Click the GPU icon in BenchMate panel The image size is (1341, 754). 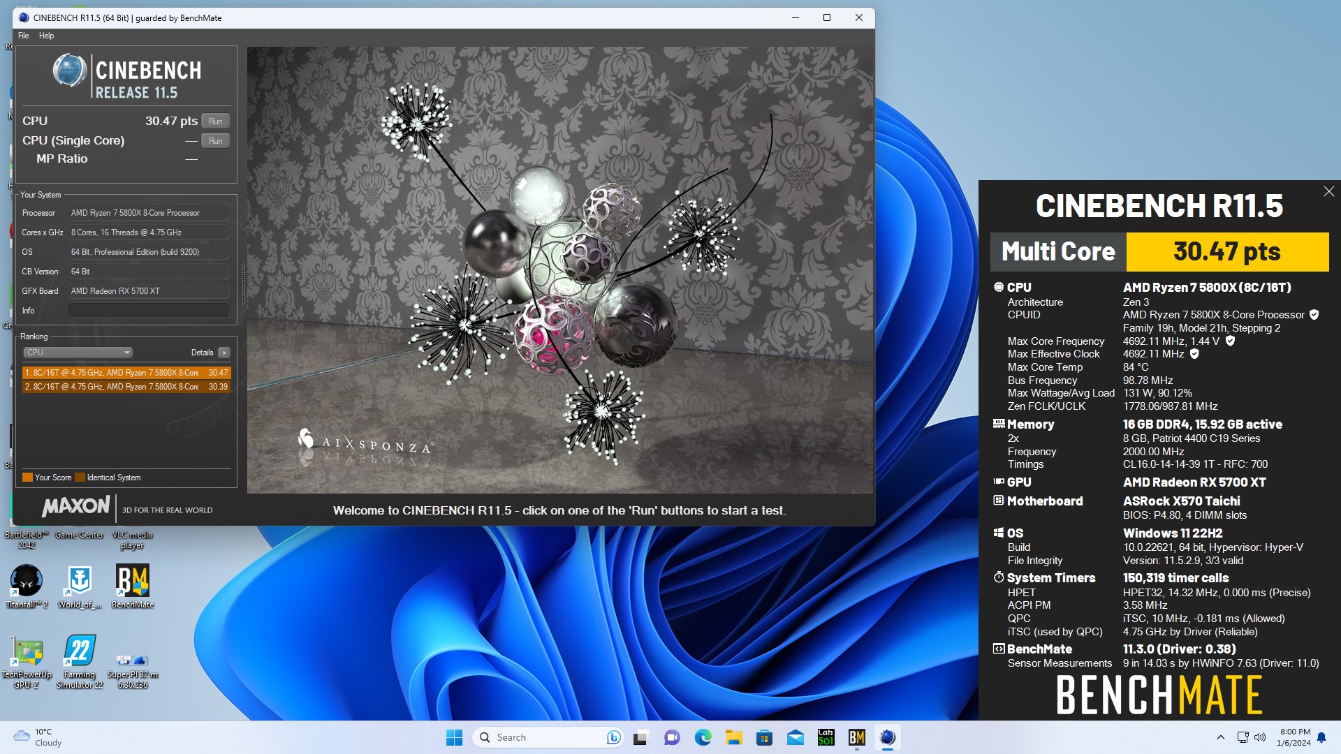[x=999, y=482]
